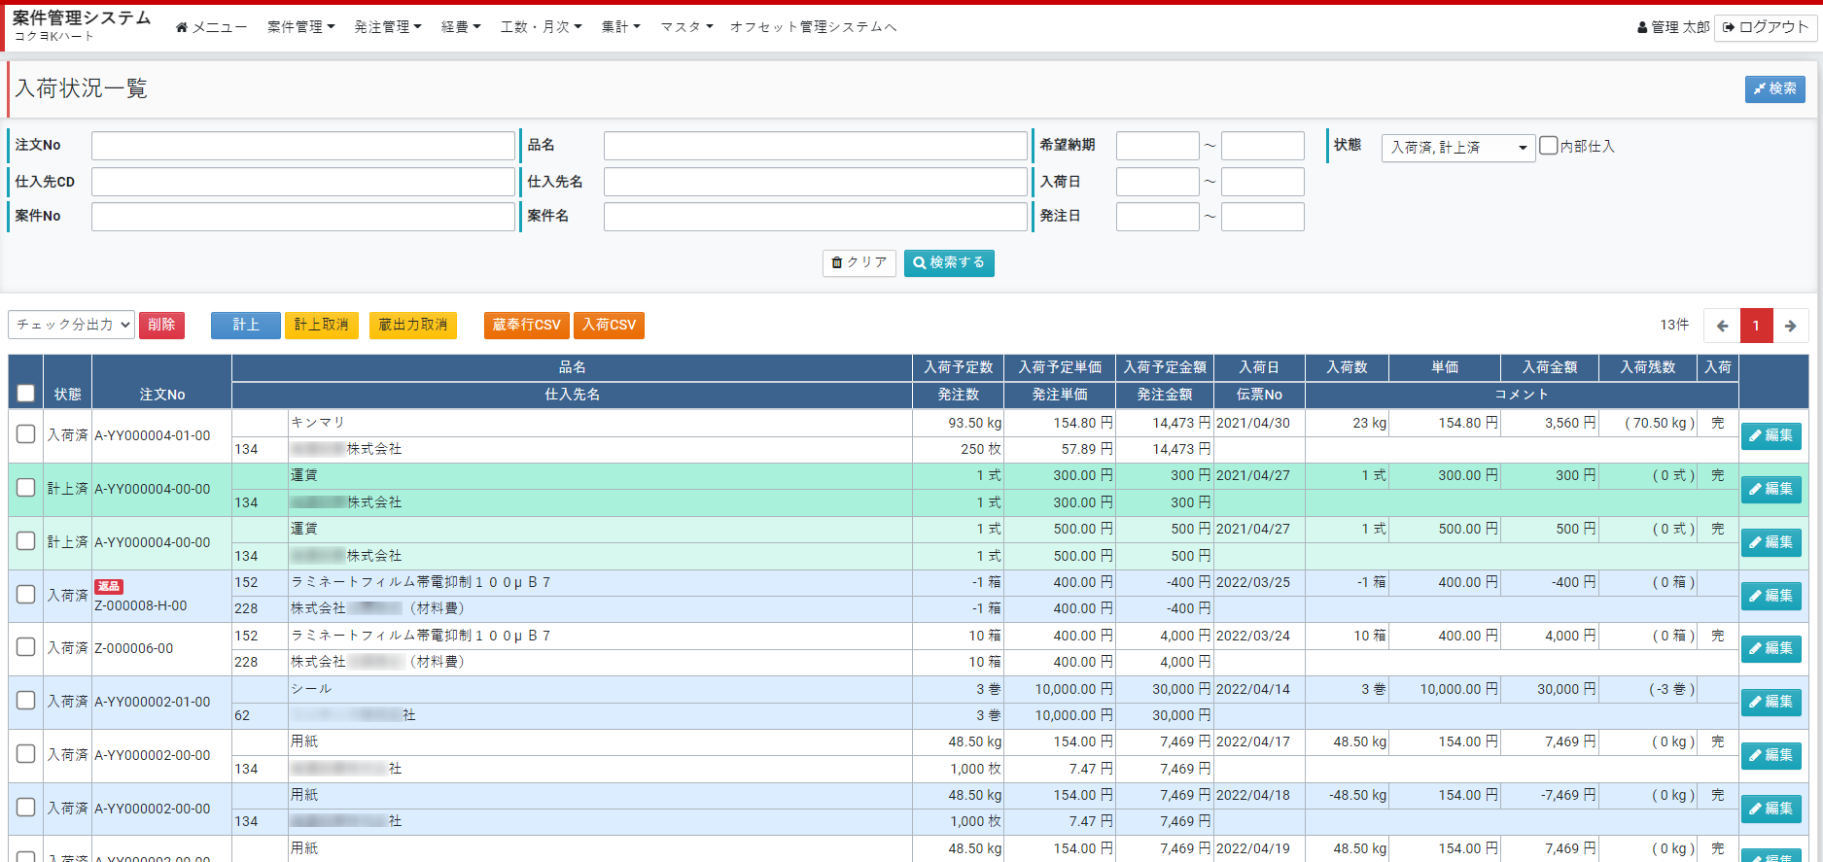This screenshot has width=1823, height=862.
Task: Export with the 入荷CSV button
Action: click(x=609, y=325)
